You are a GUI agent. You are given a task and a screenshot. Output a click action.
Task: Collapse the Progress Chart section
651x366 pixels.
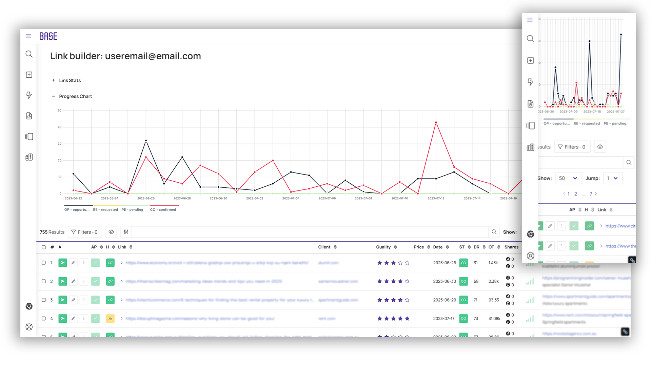point(53,96)
